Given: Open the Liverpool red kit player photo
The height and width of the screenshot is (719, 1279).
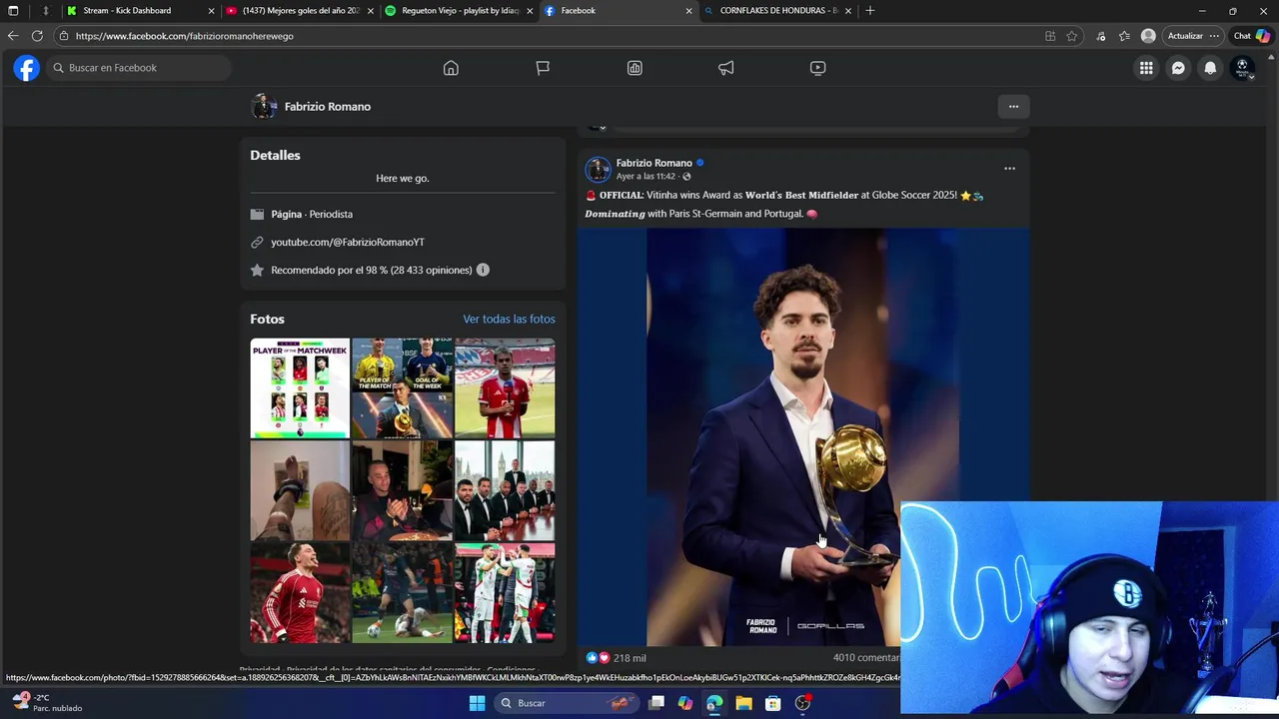Looking at the screenshot, I should tap(300, 592).
